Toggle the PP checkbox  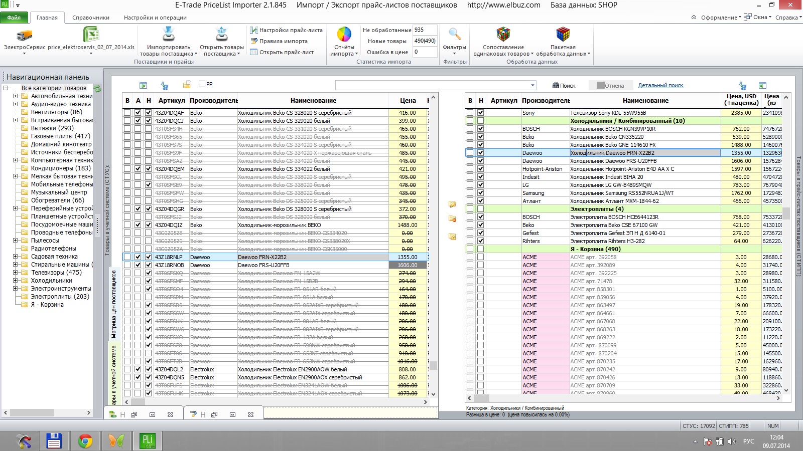[202, 84]
